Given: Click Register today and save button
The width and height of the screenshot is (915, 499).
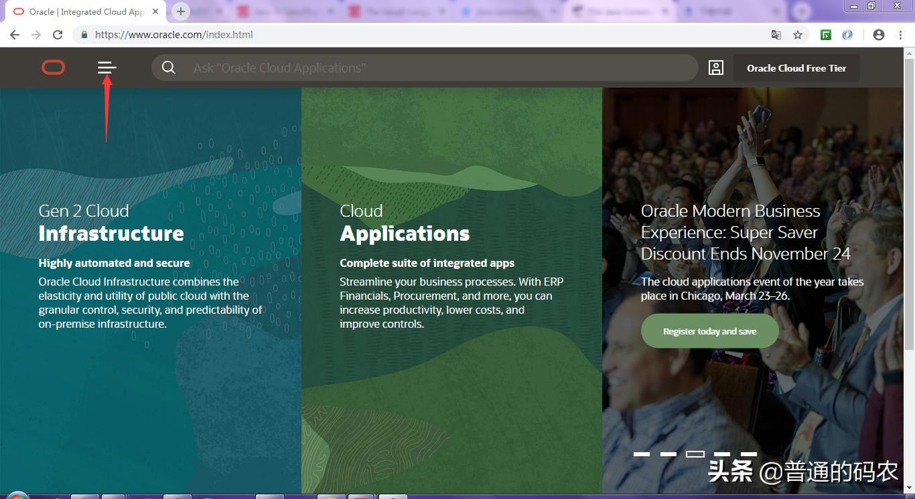Looking at the screenshot, I should click(x=709, y=331).
